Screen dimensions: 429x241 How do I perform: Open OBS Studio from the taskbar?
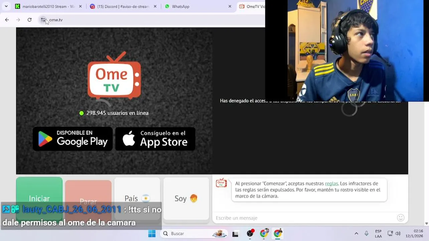[x=250, y=234]
